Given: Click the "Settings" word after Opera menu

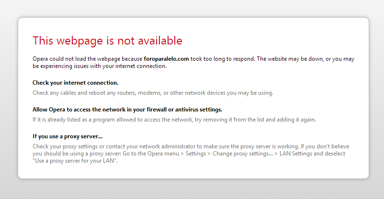Looking at the screenshot, I should click(x=196, y=154).
